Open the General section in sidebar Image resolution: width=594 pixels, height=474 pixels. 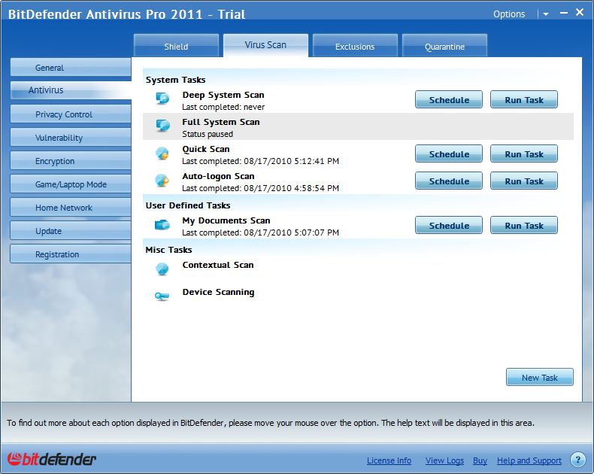(x=71, y=68)
